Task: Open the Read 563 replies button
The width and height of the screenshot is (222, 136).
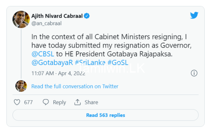Action: (x=105, y=115)
